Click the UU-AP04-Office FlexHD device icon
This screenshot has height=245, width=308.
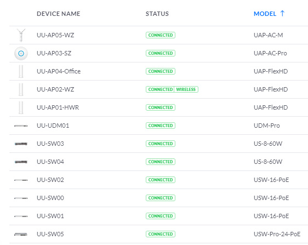click(21, 71)
